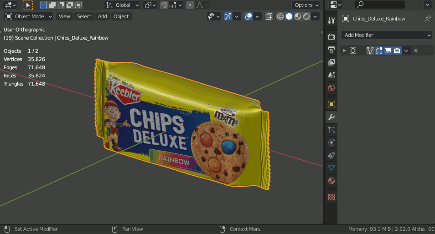Viewport: 435px width, 234px height.
Task: Switch to rendered shading
Action: [306, 16]
